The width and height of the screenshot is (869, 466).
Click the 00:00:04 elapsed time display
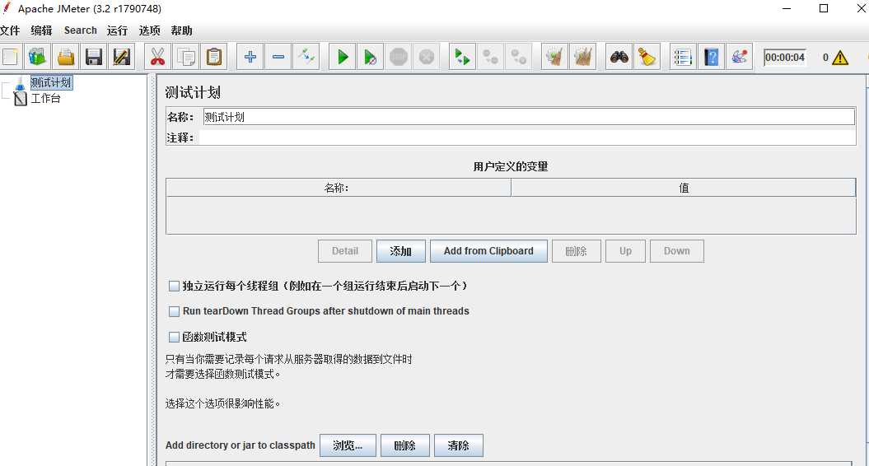pos(785,57)
